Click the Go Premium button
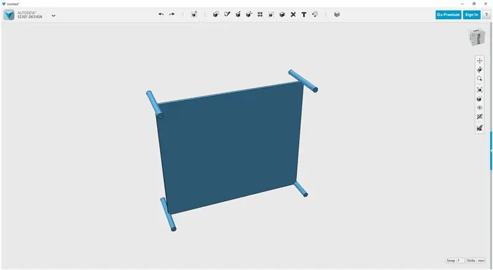Image resolution: width=493 pixels, height=270 pixels. click(x=449, y=15)
